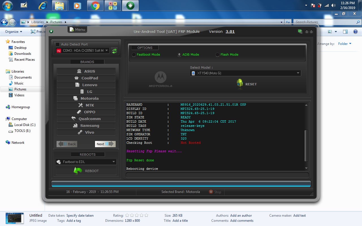Select the Fastboot Mode option
This screenshot has width=362, height=226.
[x=134, y=55]
